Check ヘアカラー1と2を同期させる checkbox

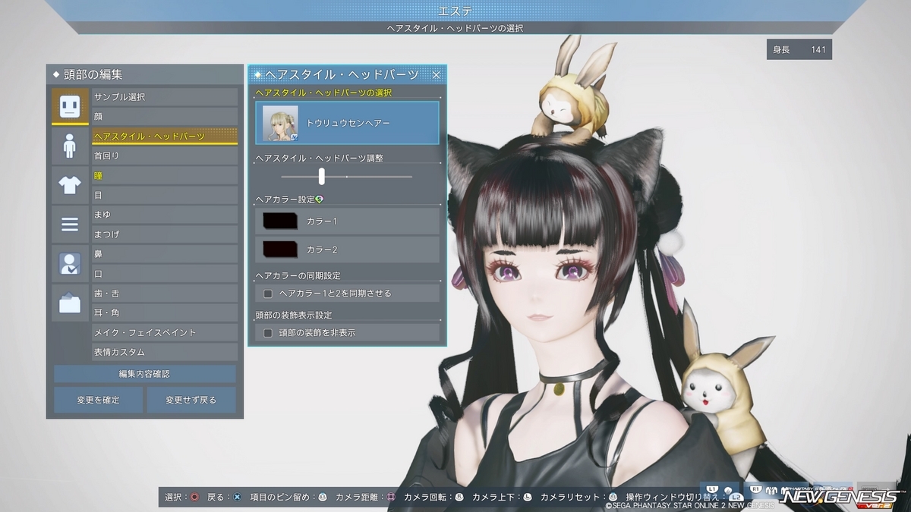coord(267,293)
